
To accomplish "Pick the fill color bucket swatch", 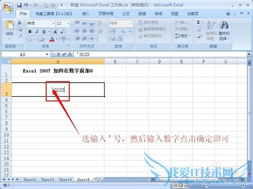I will point(41,40).
